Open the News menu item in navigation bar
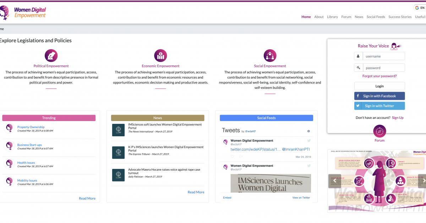The width and height of the screenshot is (426, 223). (359, 17)
